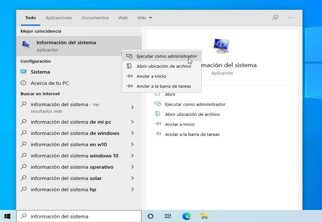This screenshot has height=222, width=322.
Task: Open the feedback icon in search header
Action: coord(275,18)
